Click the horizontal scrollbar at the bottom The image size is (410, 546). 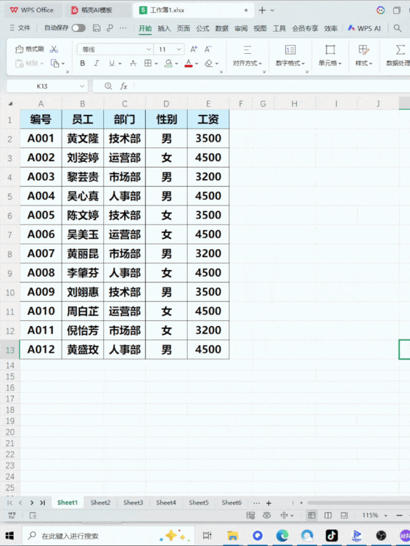[358, 502]
